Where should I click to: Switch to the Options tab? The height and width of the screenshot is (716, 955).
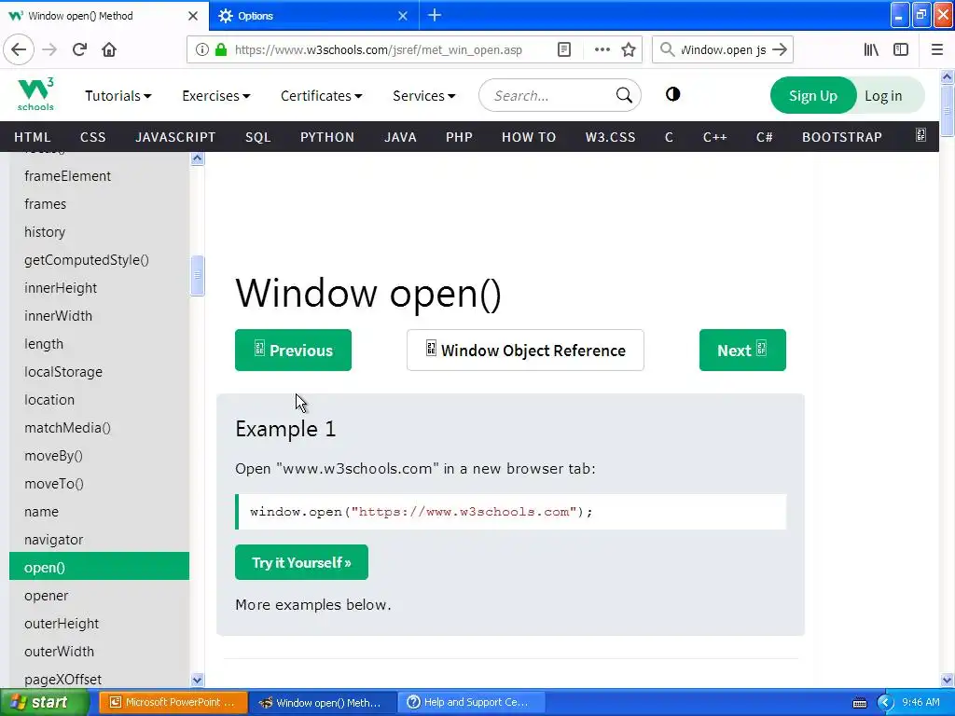pos(313,16)
